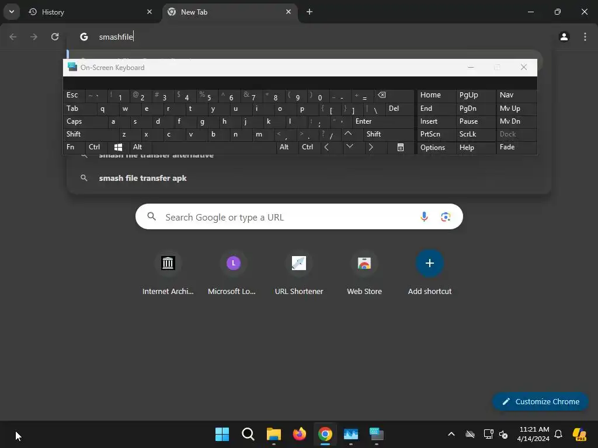Click the Help key on the on-screen keyboard
The width and height of the screenshot is (598, 448).
(475, 148)
